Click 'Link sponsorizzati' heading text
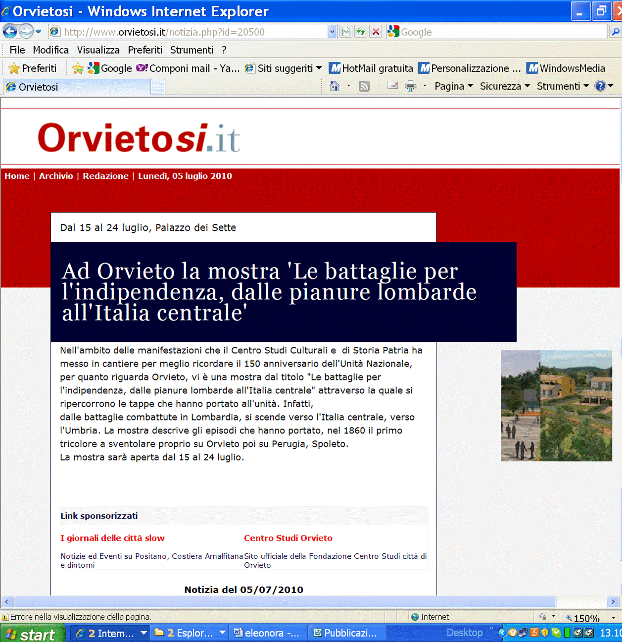 click(99, 516)
